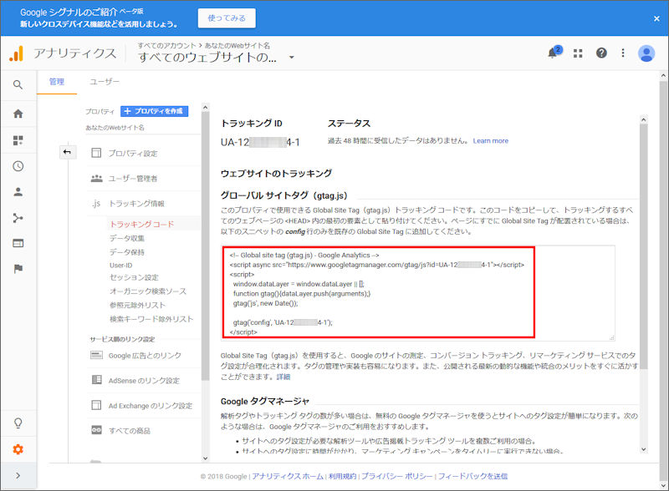Open プロパティ設定 menu item
The width and height of the screenshot is (669, 491).
pyautogui.click(x=133, y=154)
